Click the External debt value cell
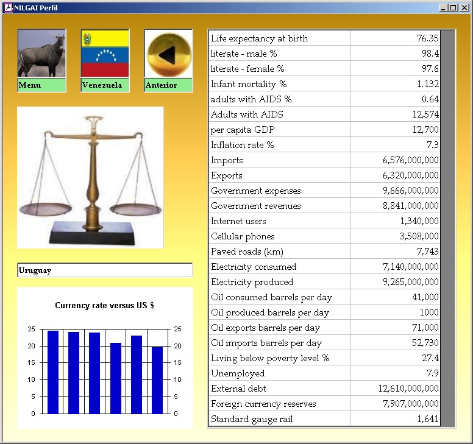 click(395, 389)
